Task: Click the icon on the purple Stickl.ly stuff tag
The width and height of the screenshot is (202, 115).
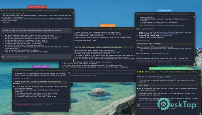Action: tap(34, 67)
